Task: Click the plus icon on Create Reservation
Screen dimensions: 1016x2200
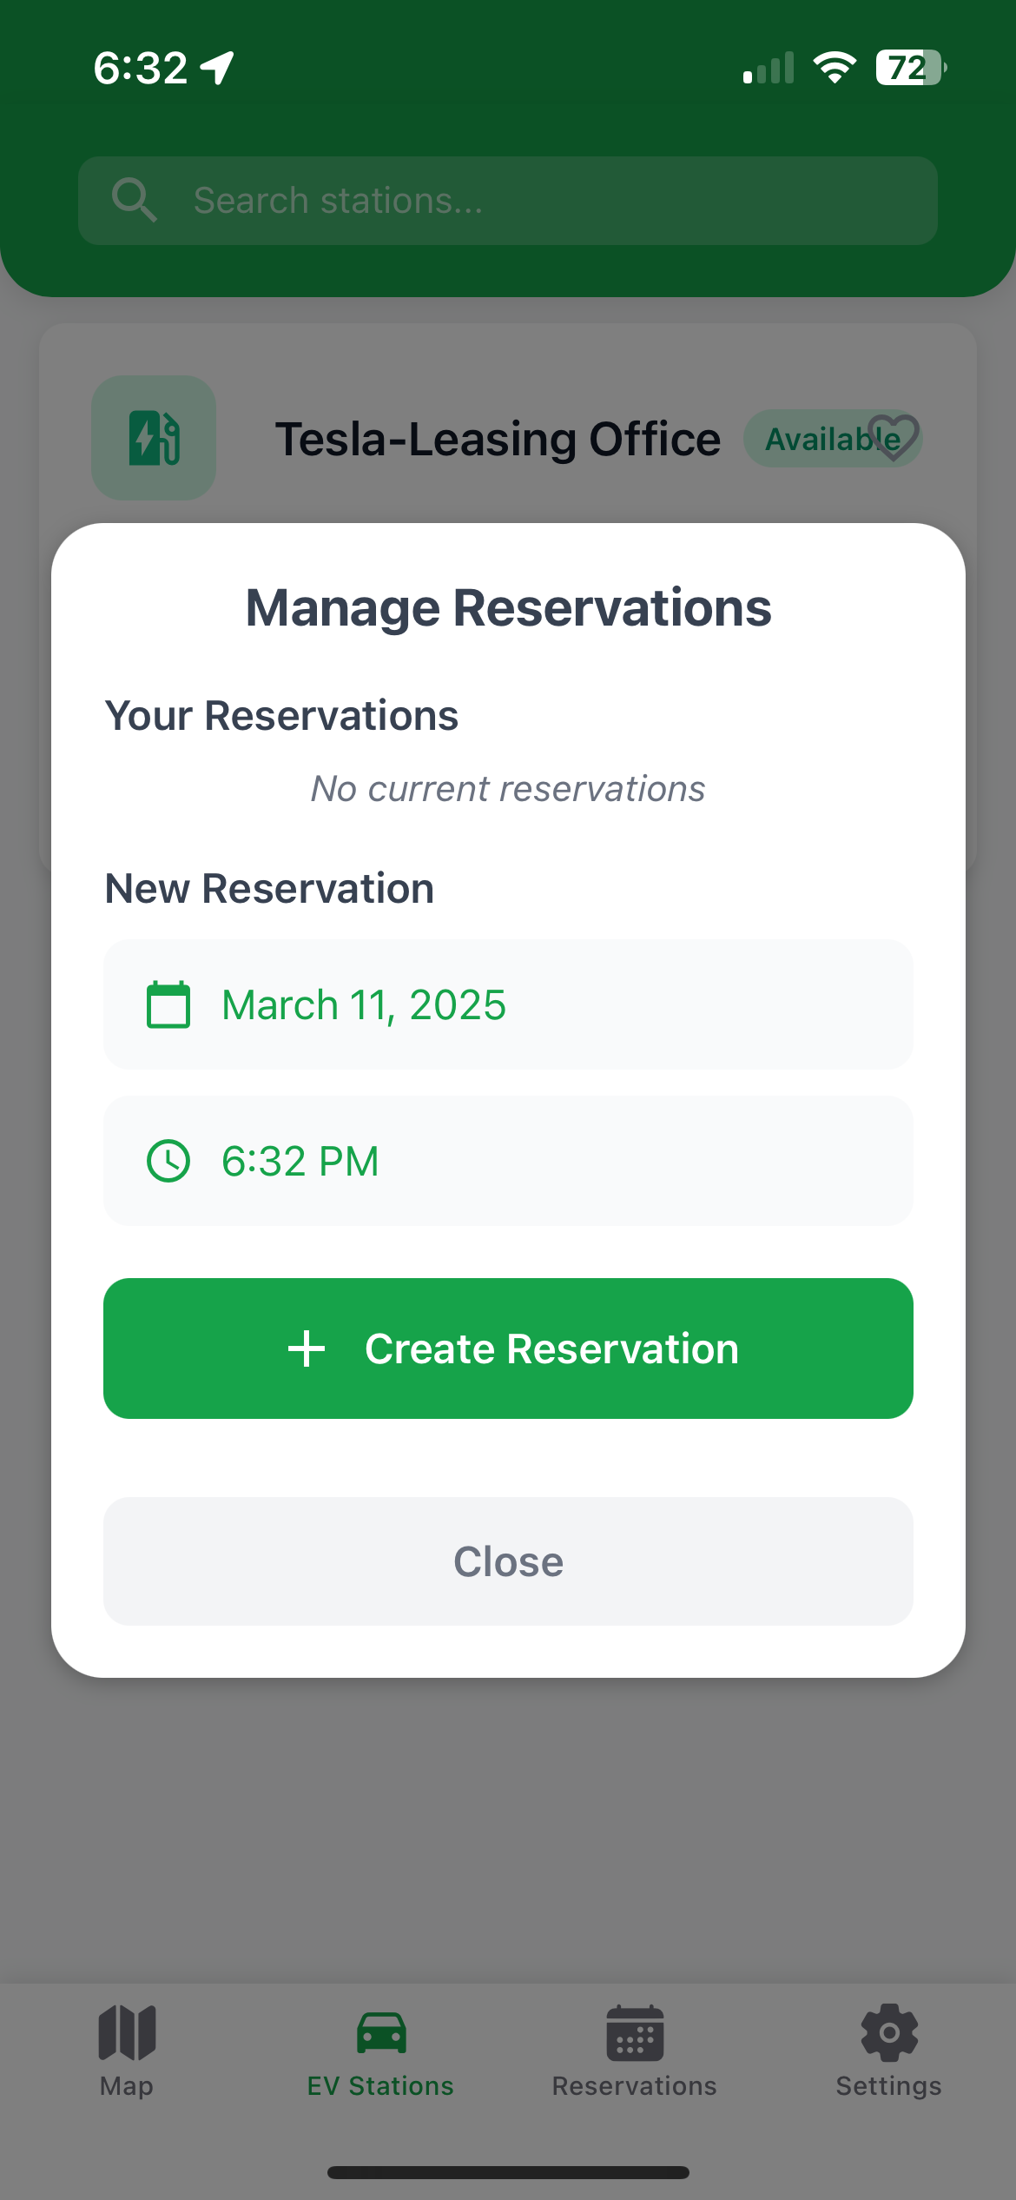Action: [307, 1348]
